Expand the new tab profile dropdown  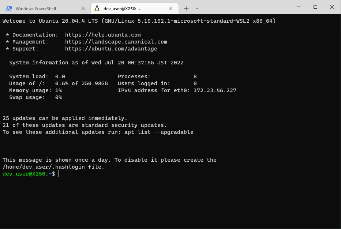coord(197,8)
